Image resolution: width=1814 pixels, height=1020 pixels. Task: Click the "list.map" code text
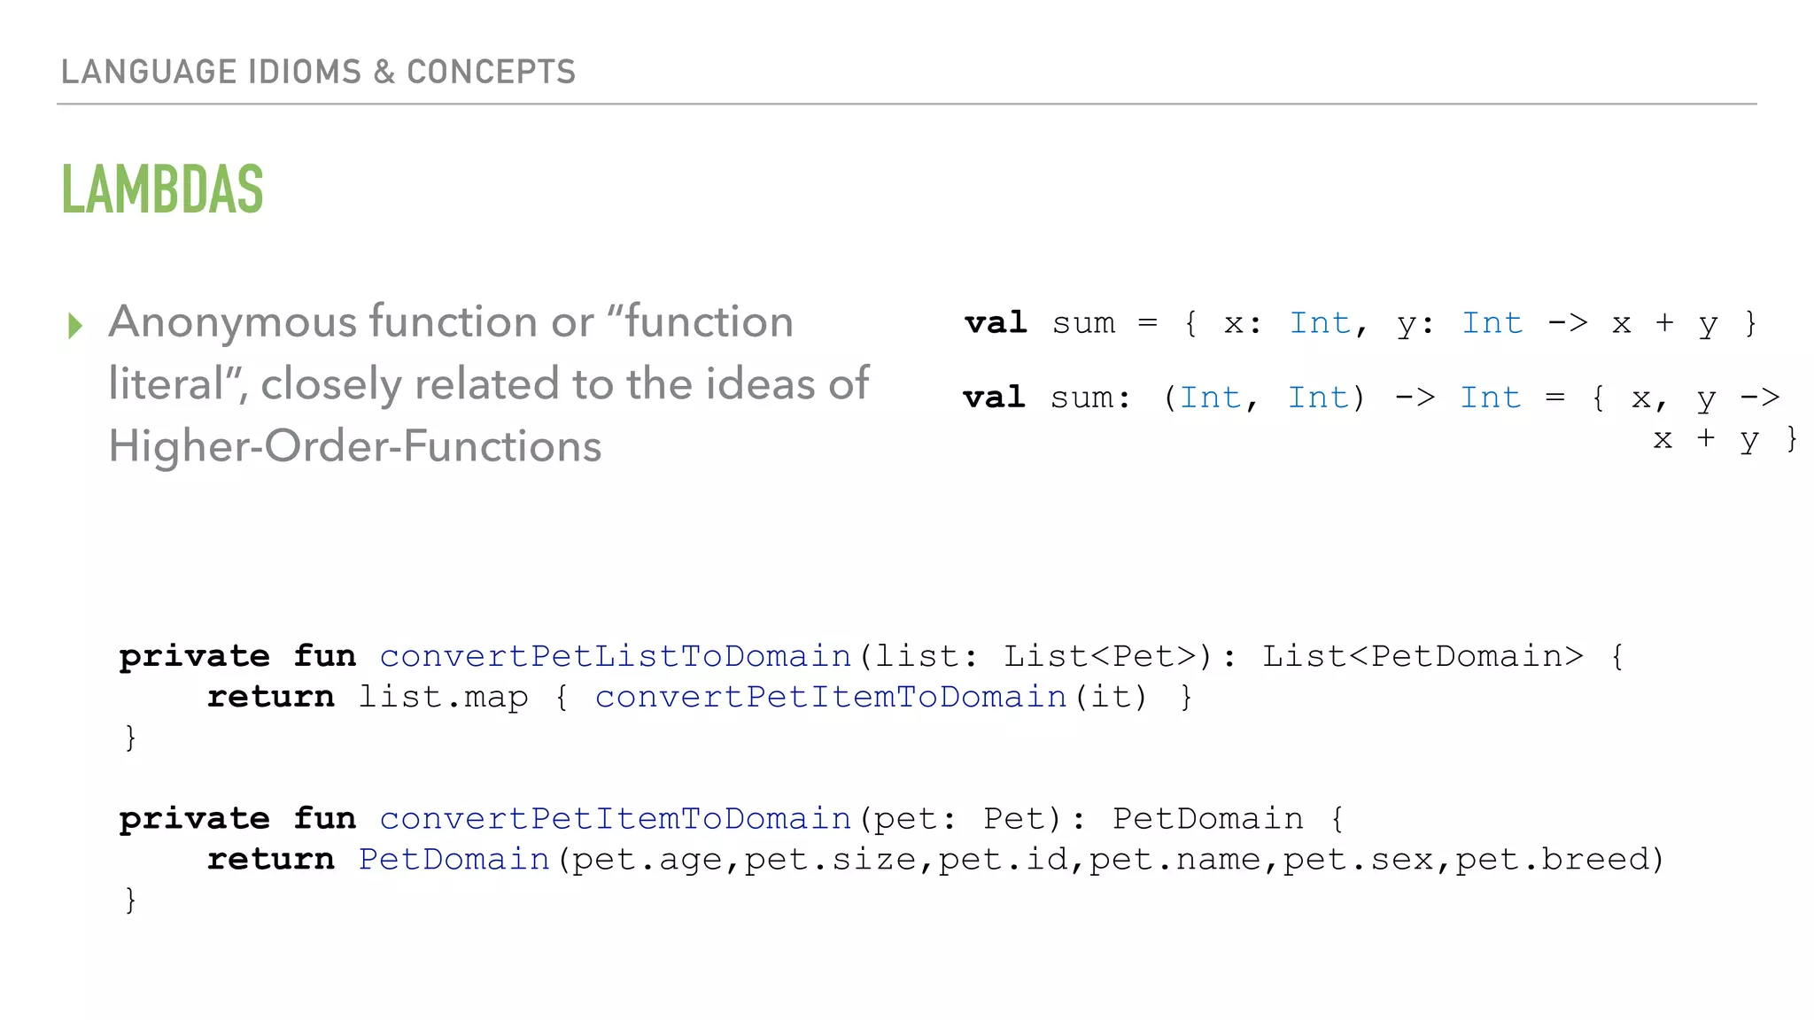[x=443, y=697]
